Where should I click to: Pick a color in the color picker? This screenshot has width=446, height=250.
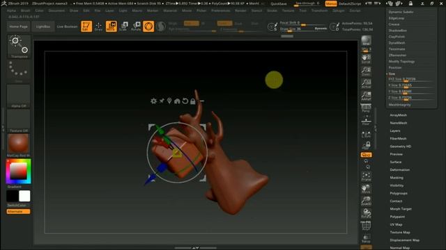[x=19, y=172]
